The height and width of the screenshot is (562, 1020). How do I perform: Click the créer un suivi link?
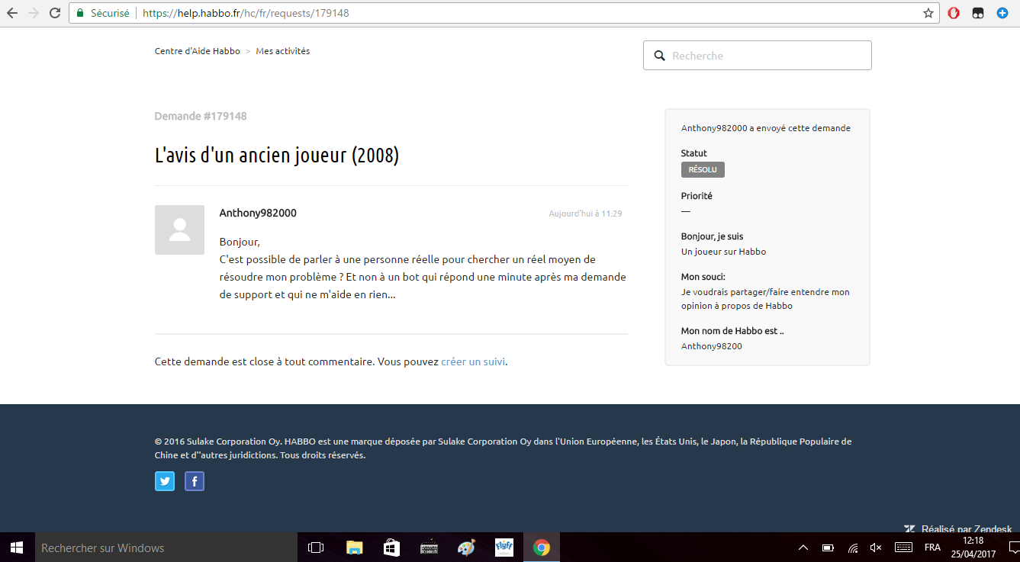pyautogui.click(x=473, y=361)
